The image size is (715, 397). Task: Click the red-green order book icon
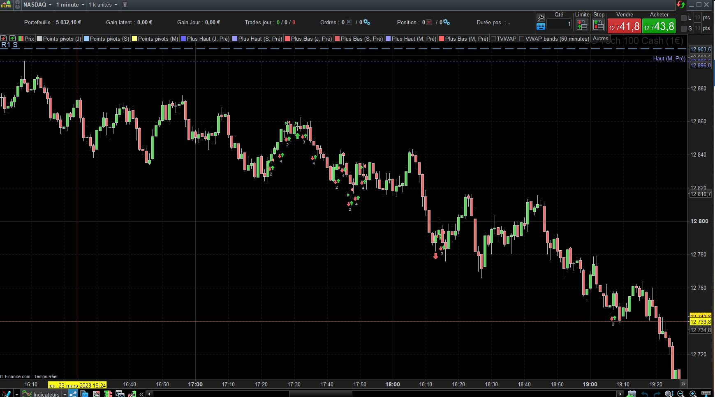tap(108, 394)
